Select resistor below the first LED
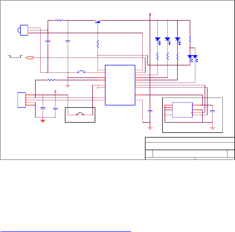235x232 pixels. click(157, 56)
